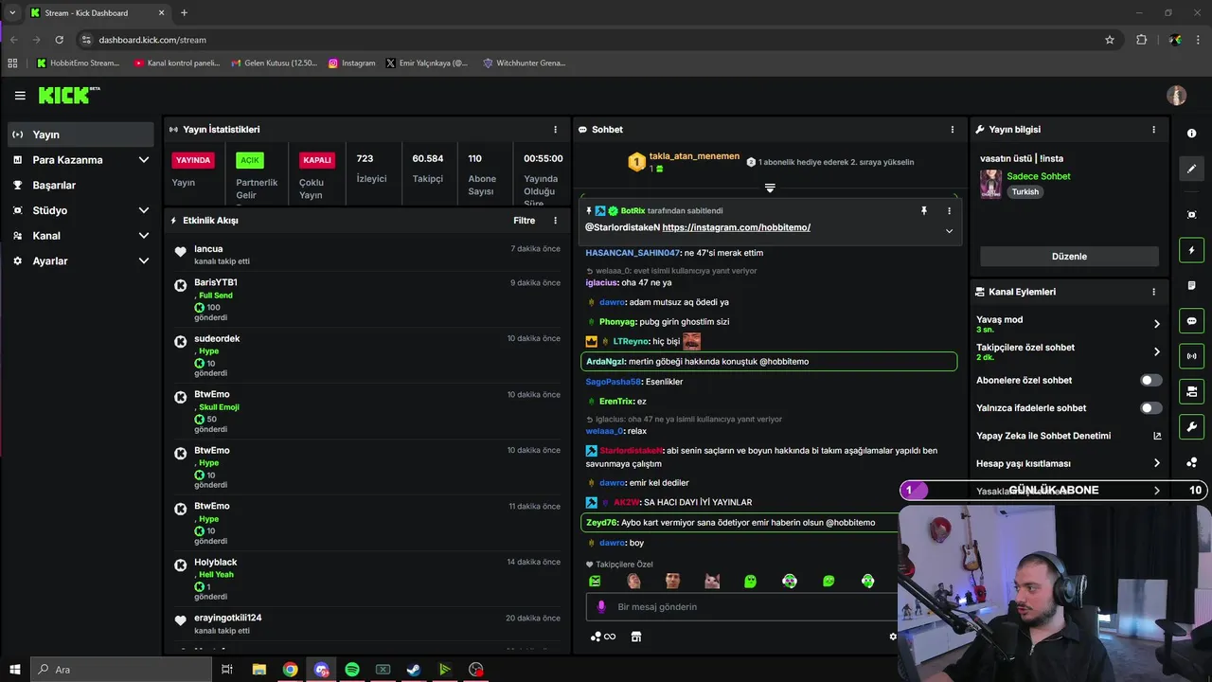Collapse the pinned message chevron
The height and width of the screenshot is (682, 1212).
[x=949, y=231]
